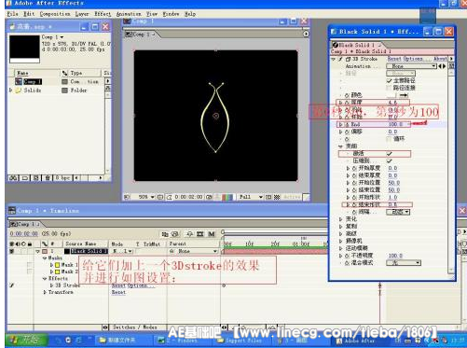Click the take snapshot camera icon in Comp window

click(x=209, y=197)
